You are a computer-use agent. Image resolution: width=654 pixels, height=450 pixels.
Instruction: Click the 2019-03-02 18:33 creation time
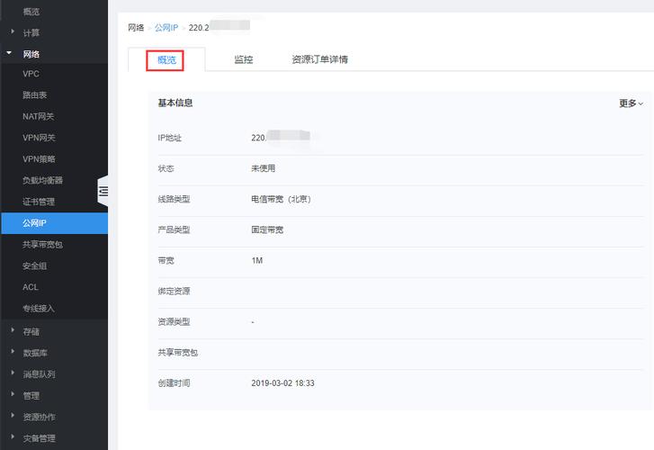point(282,383)
